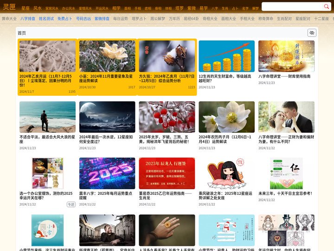This screenshot has width=334, height=251.
Task: Open 周公解梦 link
Action: (x=158, y=19)
